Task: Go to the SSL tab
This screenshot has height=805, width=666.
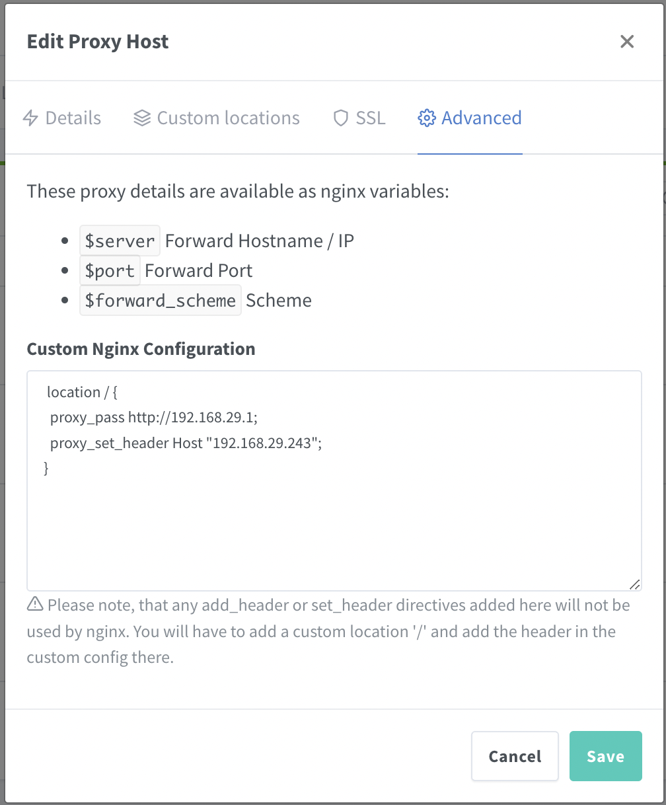Action: pos(370,118)
